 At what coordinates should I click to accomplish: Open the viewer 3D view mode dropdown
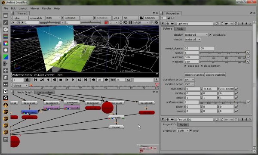click(131, 18)
